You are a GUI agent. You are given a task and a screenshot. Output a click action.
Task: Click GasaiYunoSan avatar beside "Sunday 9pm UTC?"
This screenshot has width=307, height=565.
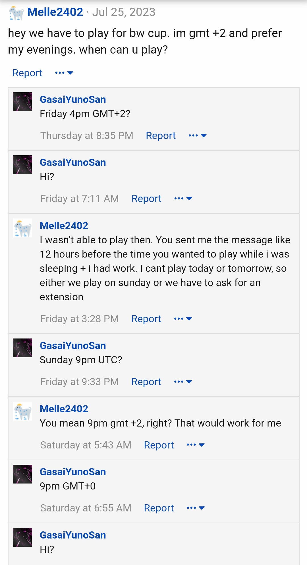pos(22,348)
